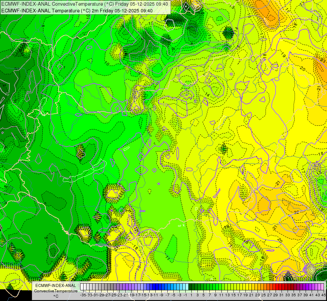Click the legend scale value -19
Screen dimensions: 327x301
[x=131, y=295]
